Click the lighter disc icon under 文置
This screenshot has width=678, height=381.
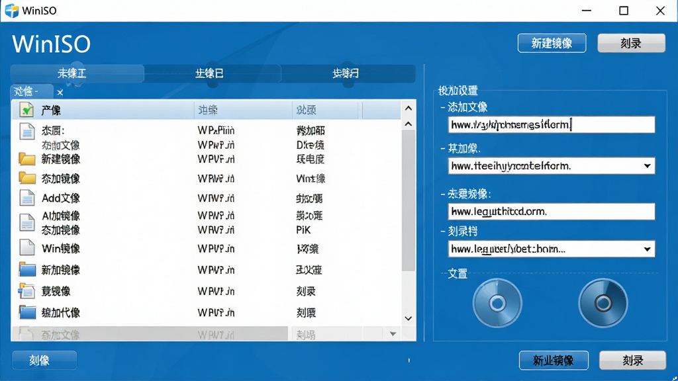click(x=497, y=303)
